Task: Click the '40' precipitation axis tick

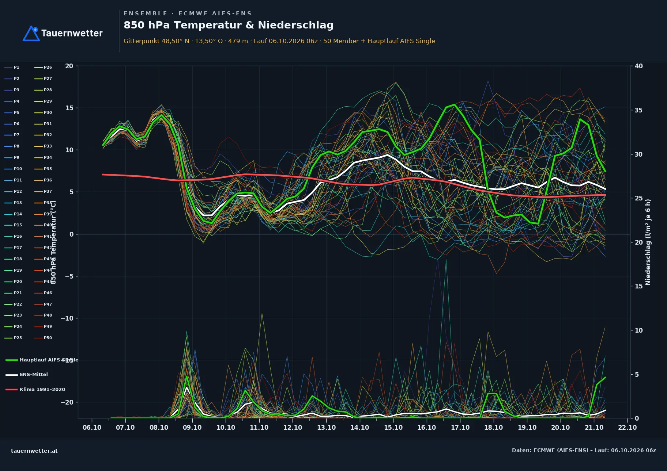Action: click(638, 66)
